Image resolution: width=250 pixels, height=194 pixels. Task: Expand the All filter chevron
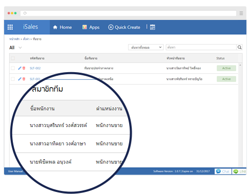pyautogui.click(x=20, y=48)
